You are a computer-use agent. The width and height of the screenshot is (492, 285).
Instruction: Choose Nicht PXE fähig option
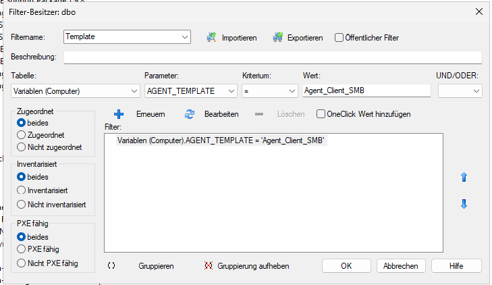(22, 263)
